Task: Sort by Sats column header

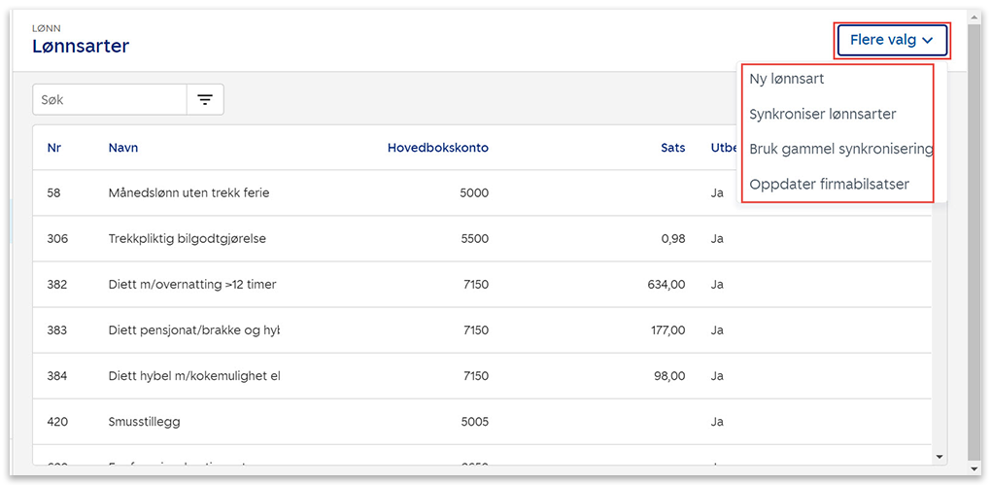Action: [672, 148]
